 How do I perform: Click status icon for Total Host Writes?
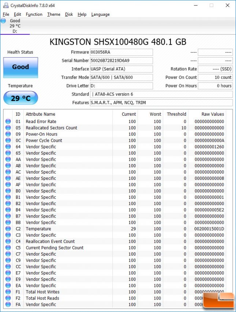8,292
